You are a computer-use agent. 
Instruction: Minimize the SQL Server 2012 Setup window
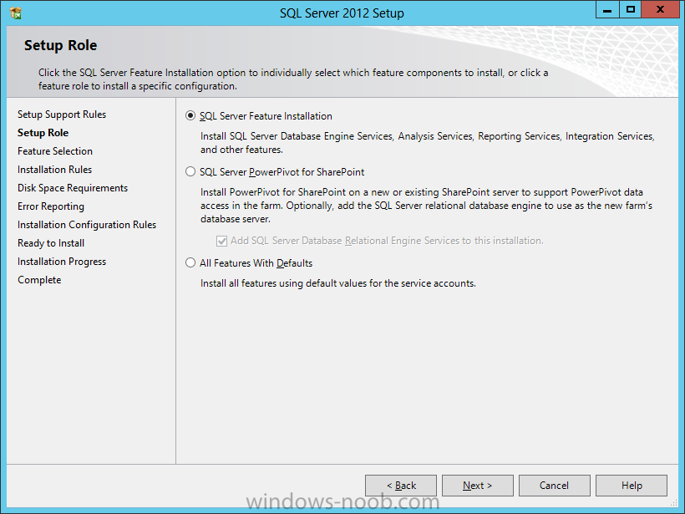[607, 10]
